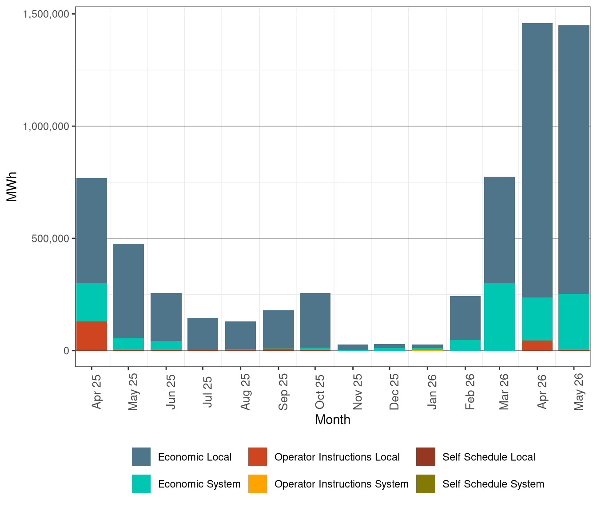Click the 'Aug 25' axis label
Viewport: 597px width, 507px height.
(x=246, y=392)
